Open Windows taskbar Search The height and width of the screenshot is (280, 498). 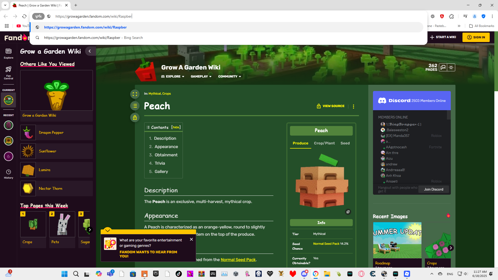76,274
